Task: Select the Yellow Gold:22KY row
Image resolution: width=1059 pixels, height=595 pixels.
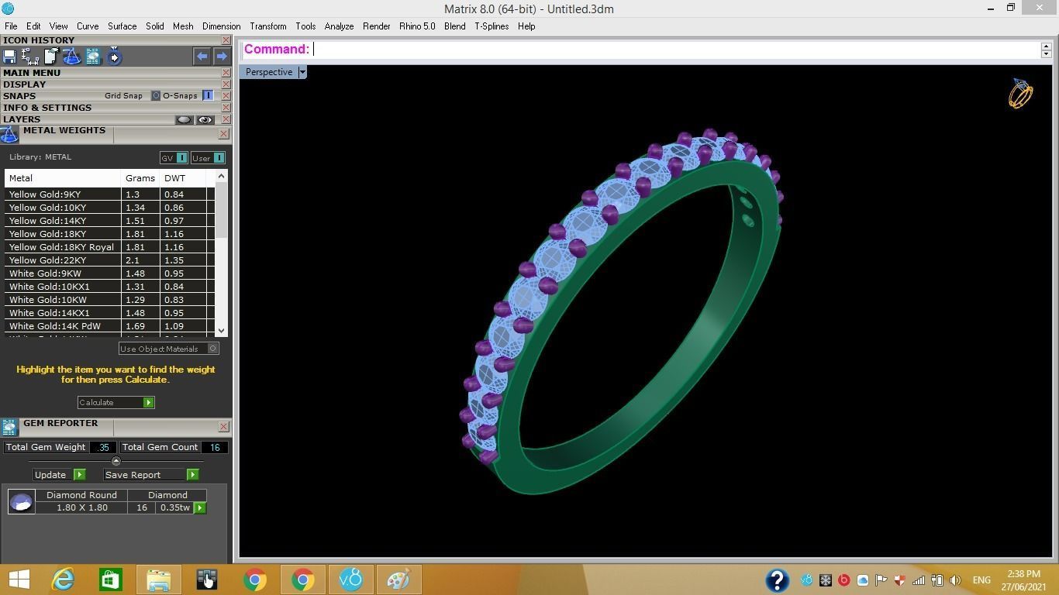Action: [x=109, y=260]
